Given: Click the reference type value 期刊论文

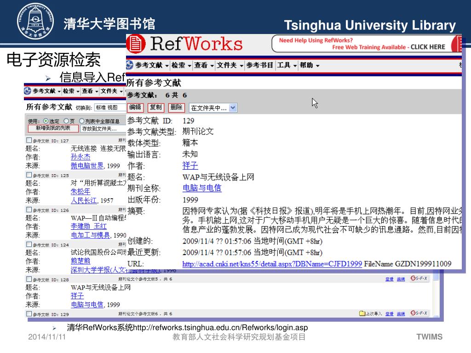Looking at the screenshot, I should (198, 131).
